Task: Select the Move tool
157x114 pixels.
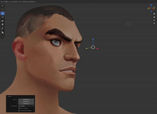Action: coord(3,13)
